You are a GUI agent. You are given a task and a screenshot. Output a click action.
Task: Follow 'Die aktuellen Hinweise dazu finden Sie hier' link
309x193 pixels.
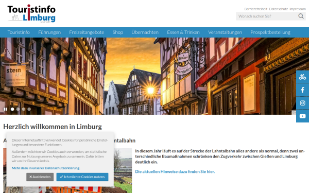[175, 171]
